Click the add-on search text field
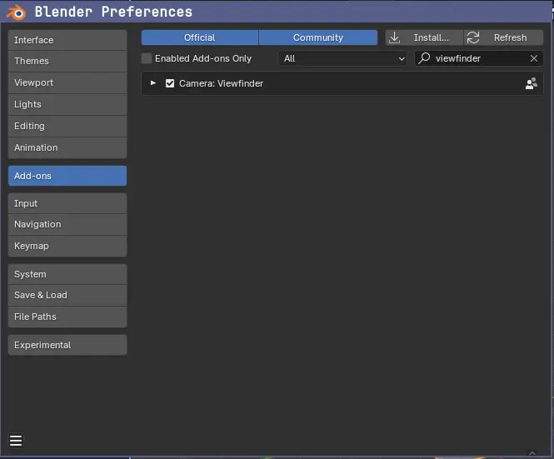The image size is (554, 459). click(479, 58)
